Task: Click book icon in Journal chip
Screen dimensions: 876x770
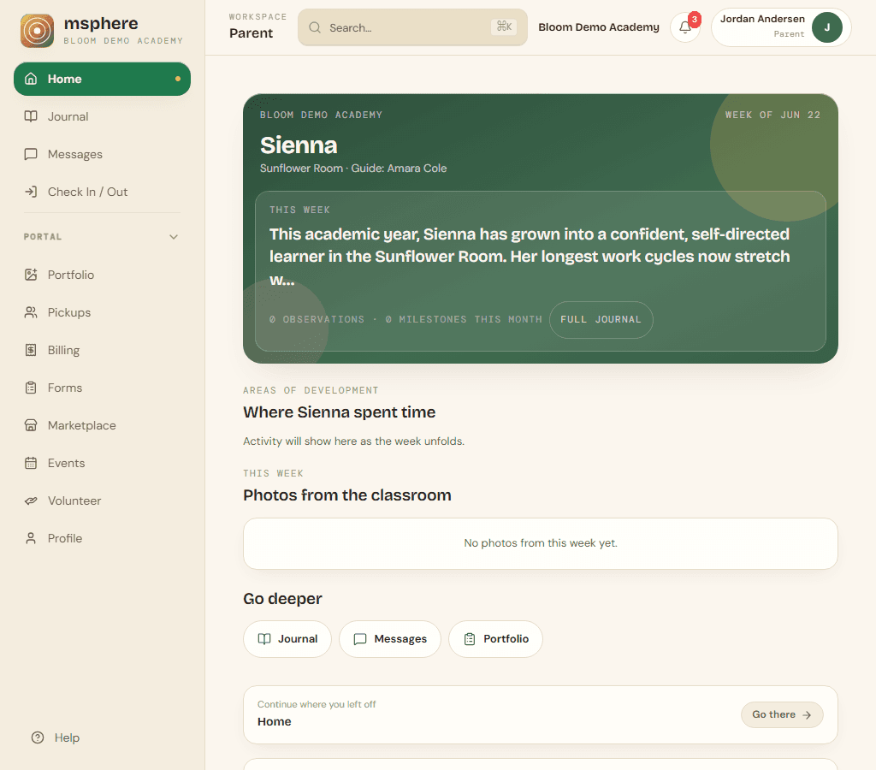Action: coord(264,639)
